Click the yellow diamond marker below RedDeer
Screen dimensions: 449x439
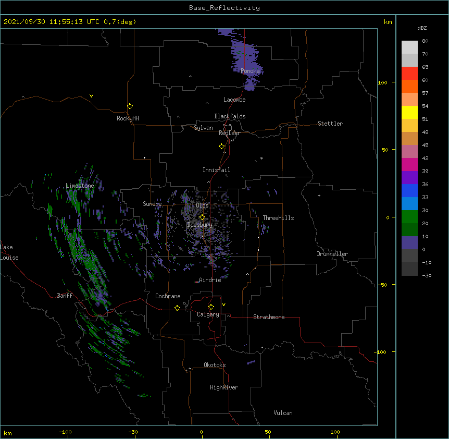(x=221, y=147)
